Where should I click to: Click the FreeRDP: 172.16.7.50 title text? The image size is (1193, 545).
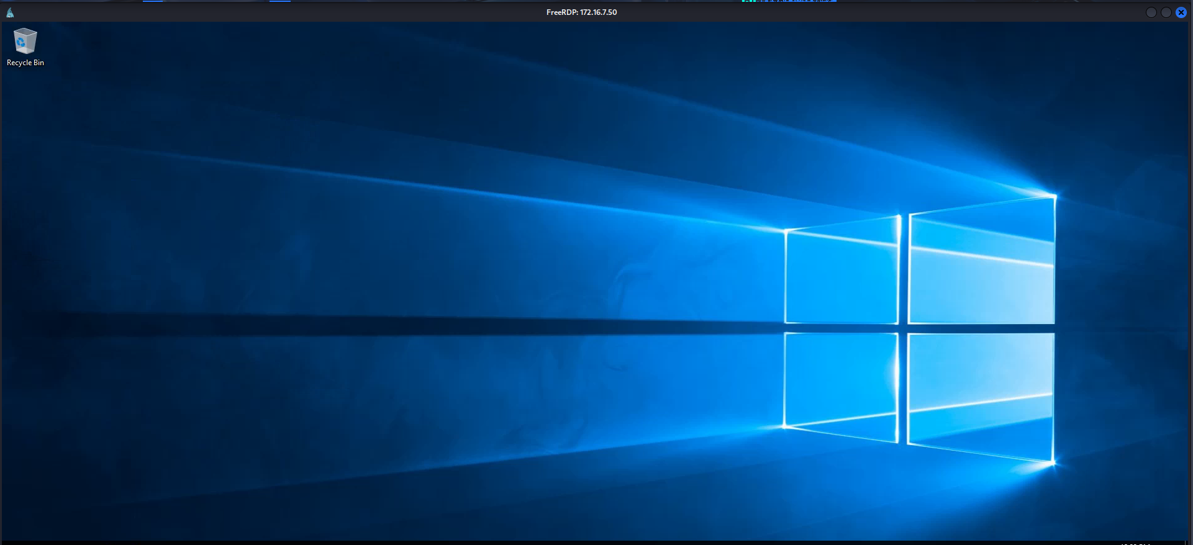pos(581,12)
